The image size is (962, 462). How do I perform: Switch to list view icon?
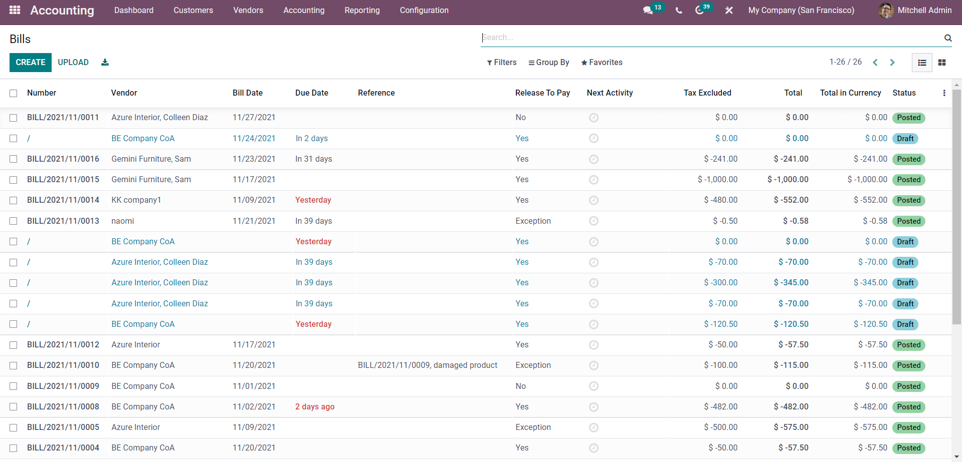point(922,63)
